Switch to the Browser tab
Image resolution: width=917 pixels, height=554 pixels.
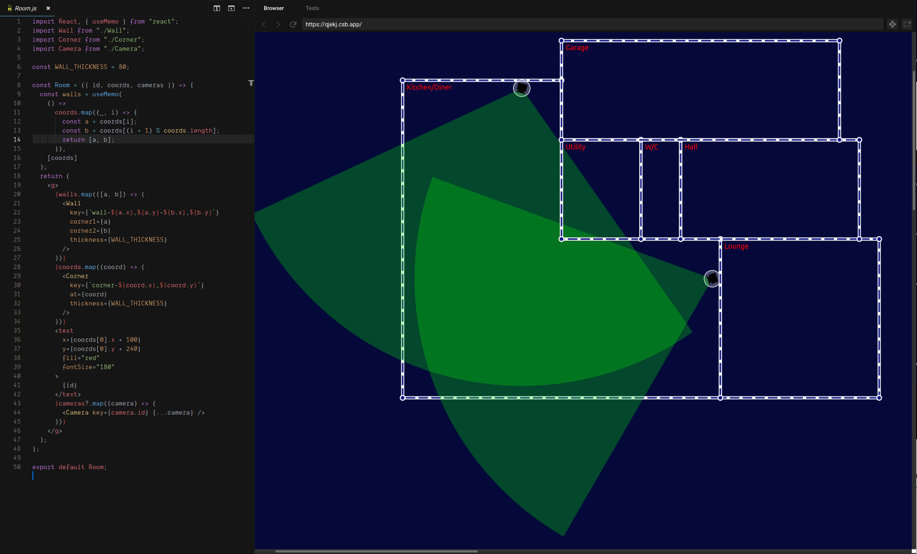pyautogui.click(x=274, y=8)
